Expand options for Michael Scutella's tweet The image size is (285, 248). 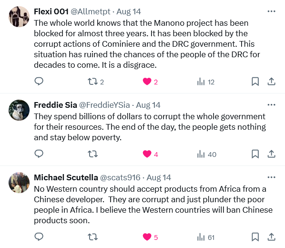tap(271, 177)
